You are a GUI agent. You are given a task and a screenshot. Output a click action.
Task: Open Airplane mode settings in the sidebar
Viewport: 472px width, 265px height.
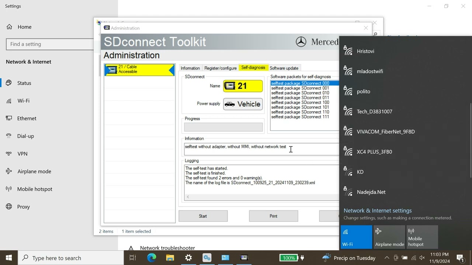[34, 172]
